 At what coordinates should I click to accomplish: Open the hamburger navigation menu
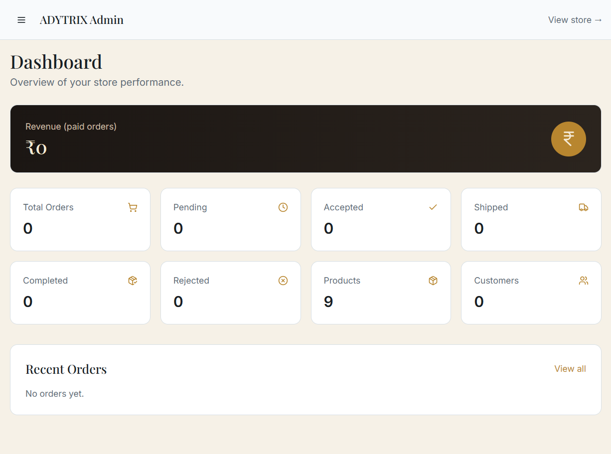[21, 20]
